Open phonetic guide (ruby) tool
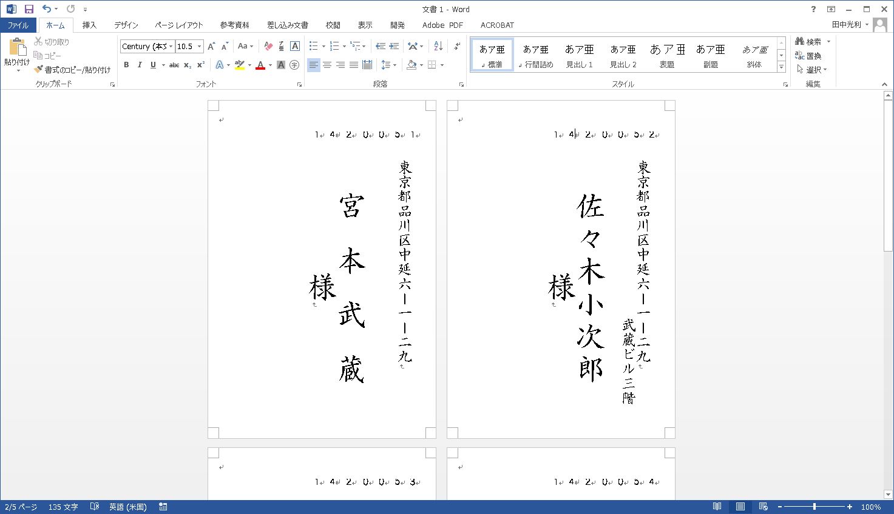This screenshot has height=514, width=894. coord(281,46)
